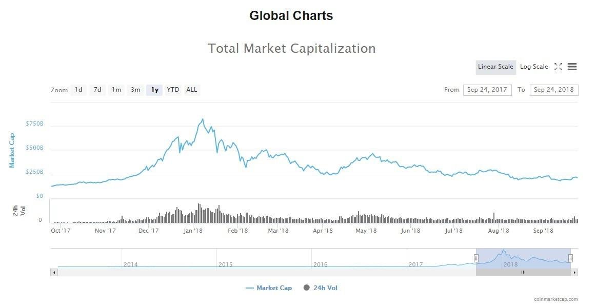Set zoom range to 7d
Image resolution: width=596 pixels, height=308 pixels.
coord(97,90)
